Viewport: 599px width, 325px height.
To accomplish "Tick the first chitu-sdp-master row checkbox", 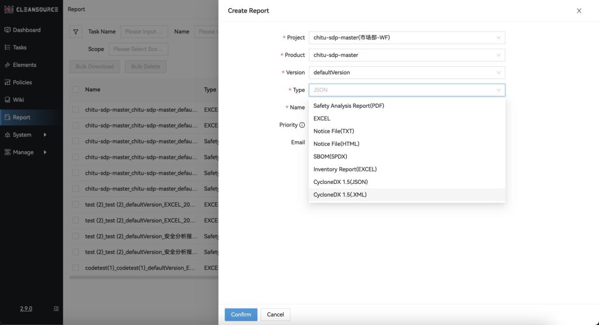I will pyautogui.click(x=75, y=110).
